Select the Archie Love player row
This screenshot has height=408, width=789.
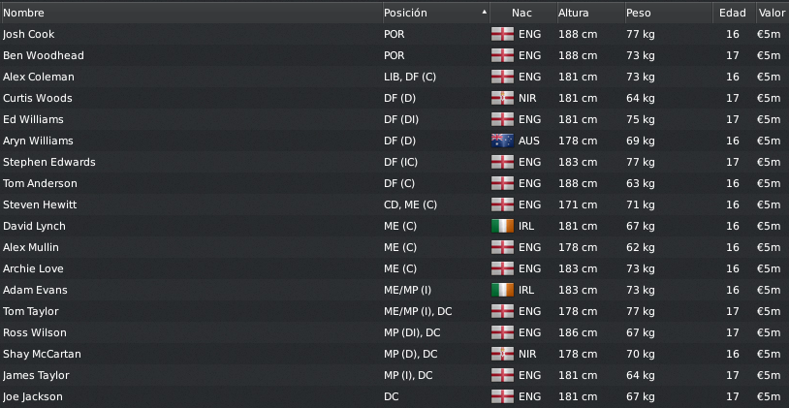click(x=394, y=268)
